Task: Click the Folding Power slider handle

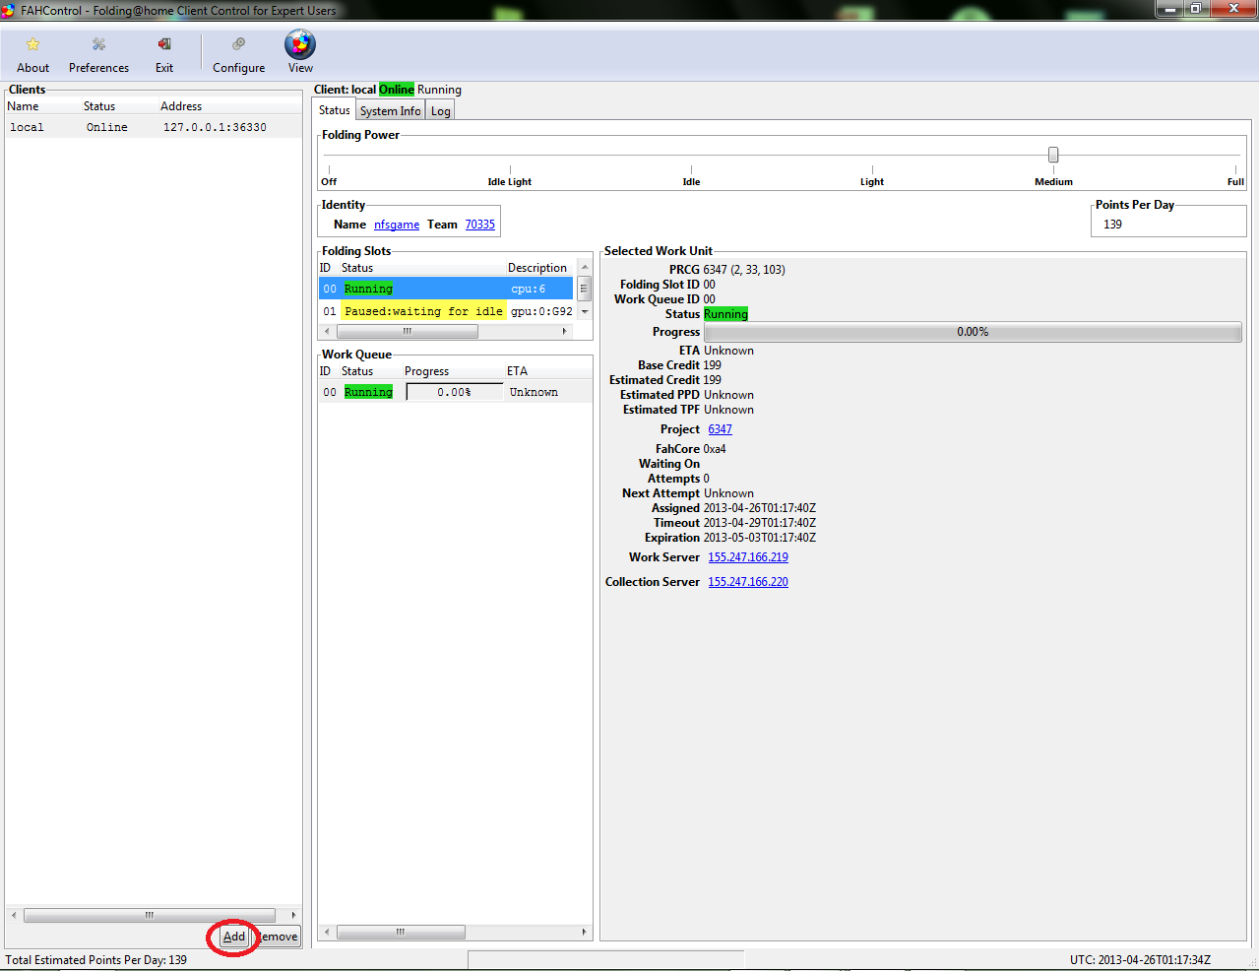Action: coord(1053,155)
